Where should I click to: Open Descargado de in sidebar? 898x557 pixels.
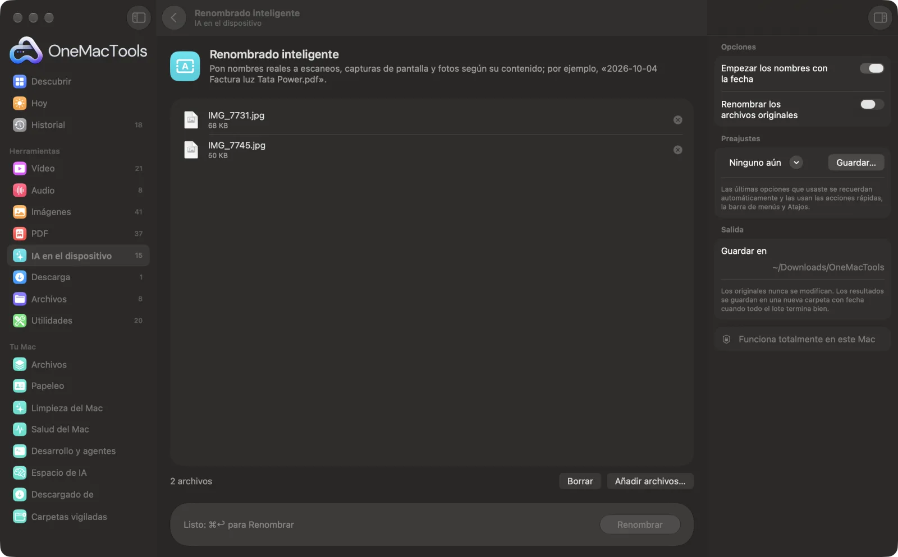pos(78,495)
